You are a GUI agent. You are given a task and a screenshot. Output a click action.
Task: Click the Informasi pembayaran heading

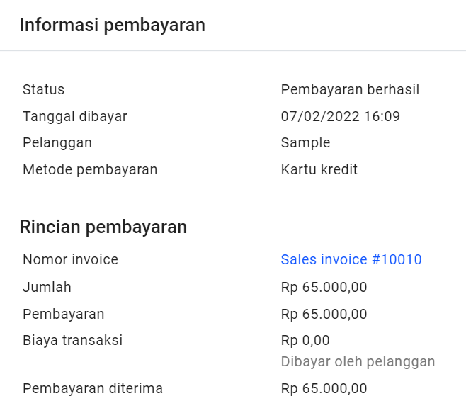[113, 25]
